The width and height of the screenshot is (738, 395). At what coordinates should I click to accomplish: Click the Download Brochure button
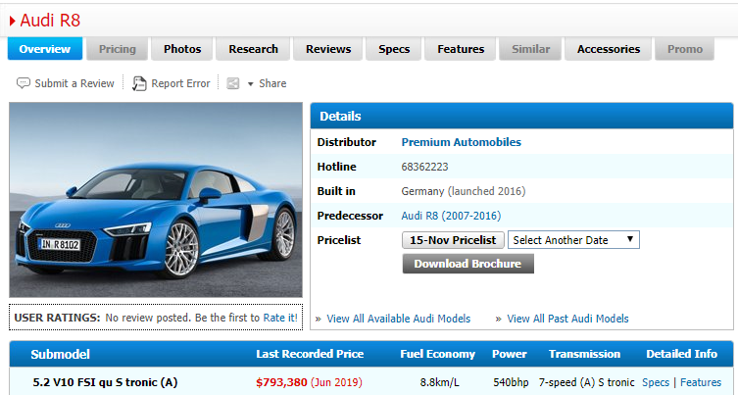467,264
